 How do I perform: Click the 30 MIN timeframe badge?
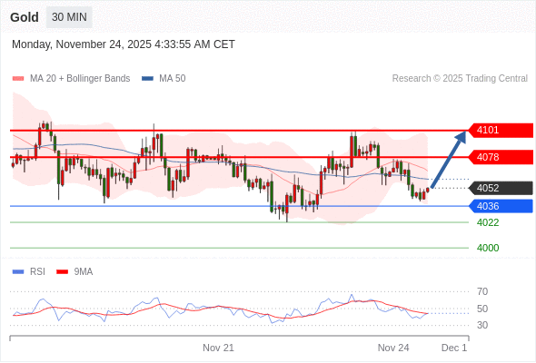pos(69,17)
